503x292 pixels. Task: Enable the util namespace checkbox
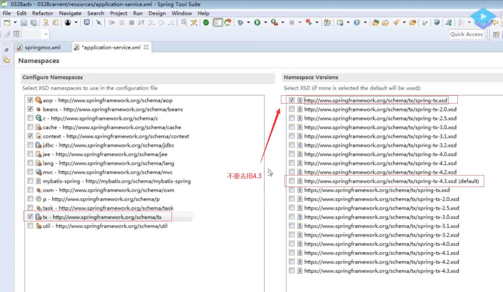pos(30,226)
